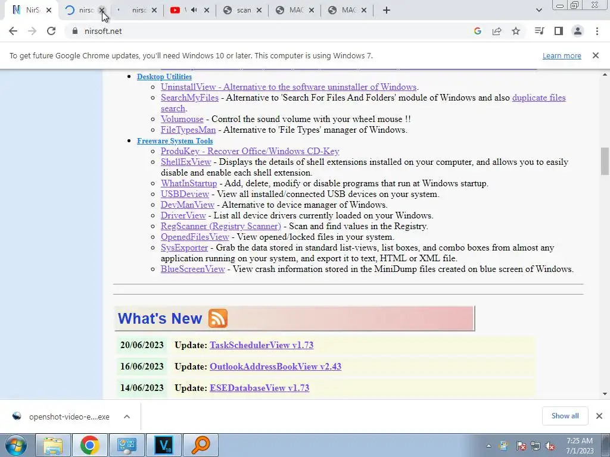Open the media control icon in the toolbar

pos(539,31)
